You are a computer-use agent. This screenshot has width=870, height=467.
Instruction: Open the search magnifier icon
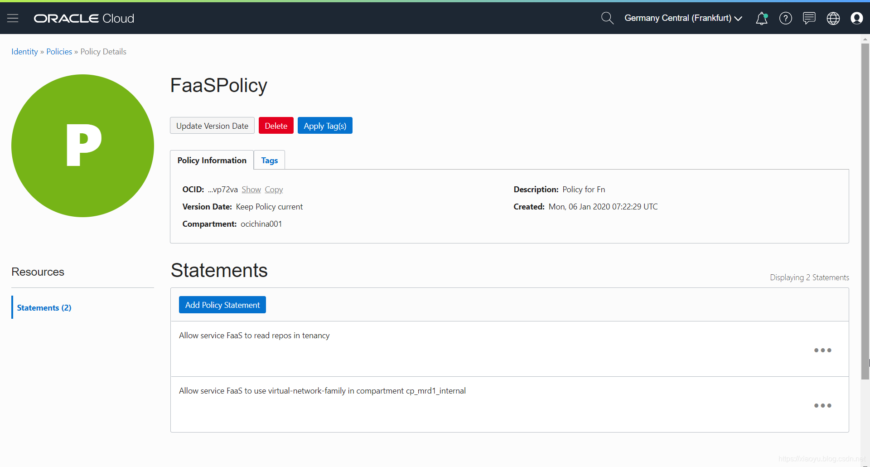coord(607,18)
